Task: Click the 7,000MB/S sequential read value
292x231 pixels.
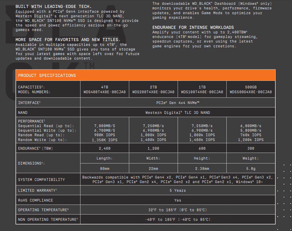Action: [105, 126]
